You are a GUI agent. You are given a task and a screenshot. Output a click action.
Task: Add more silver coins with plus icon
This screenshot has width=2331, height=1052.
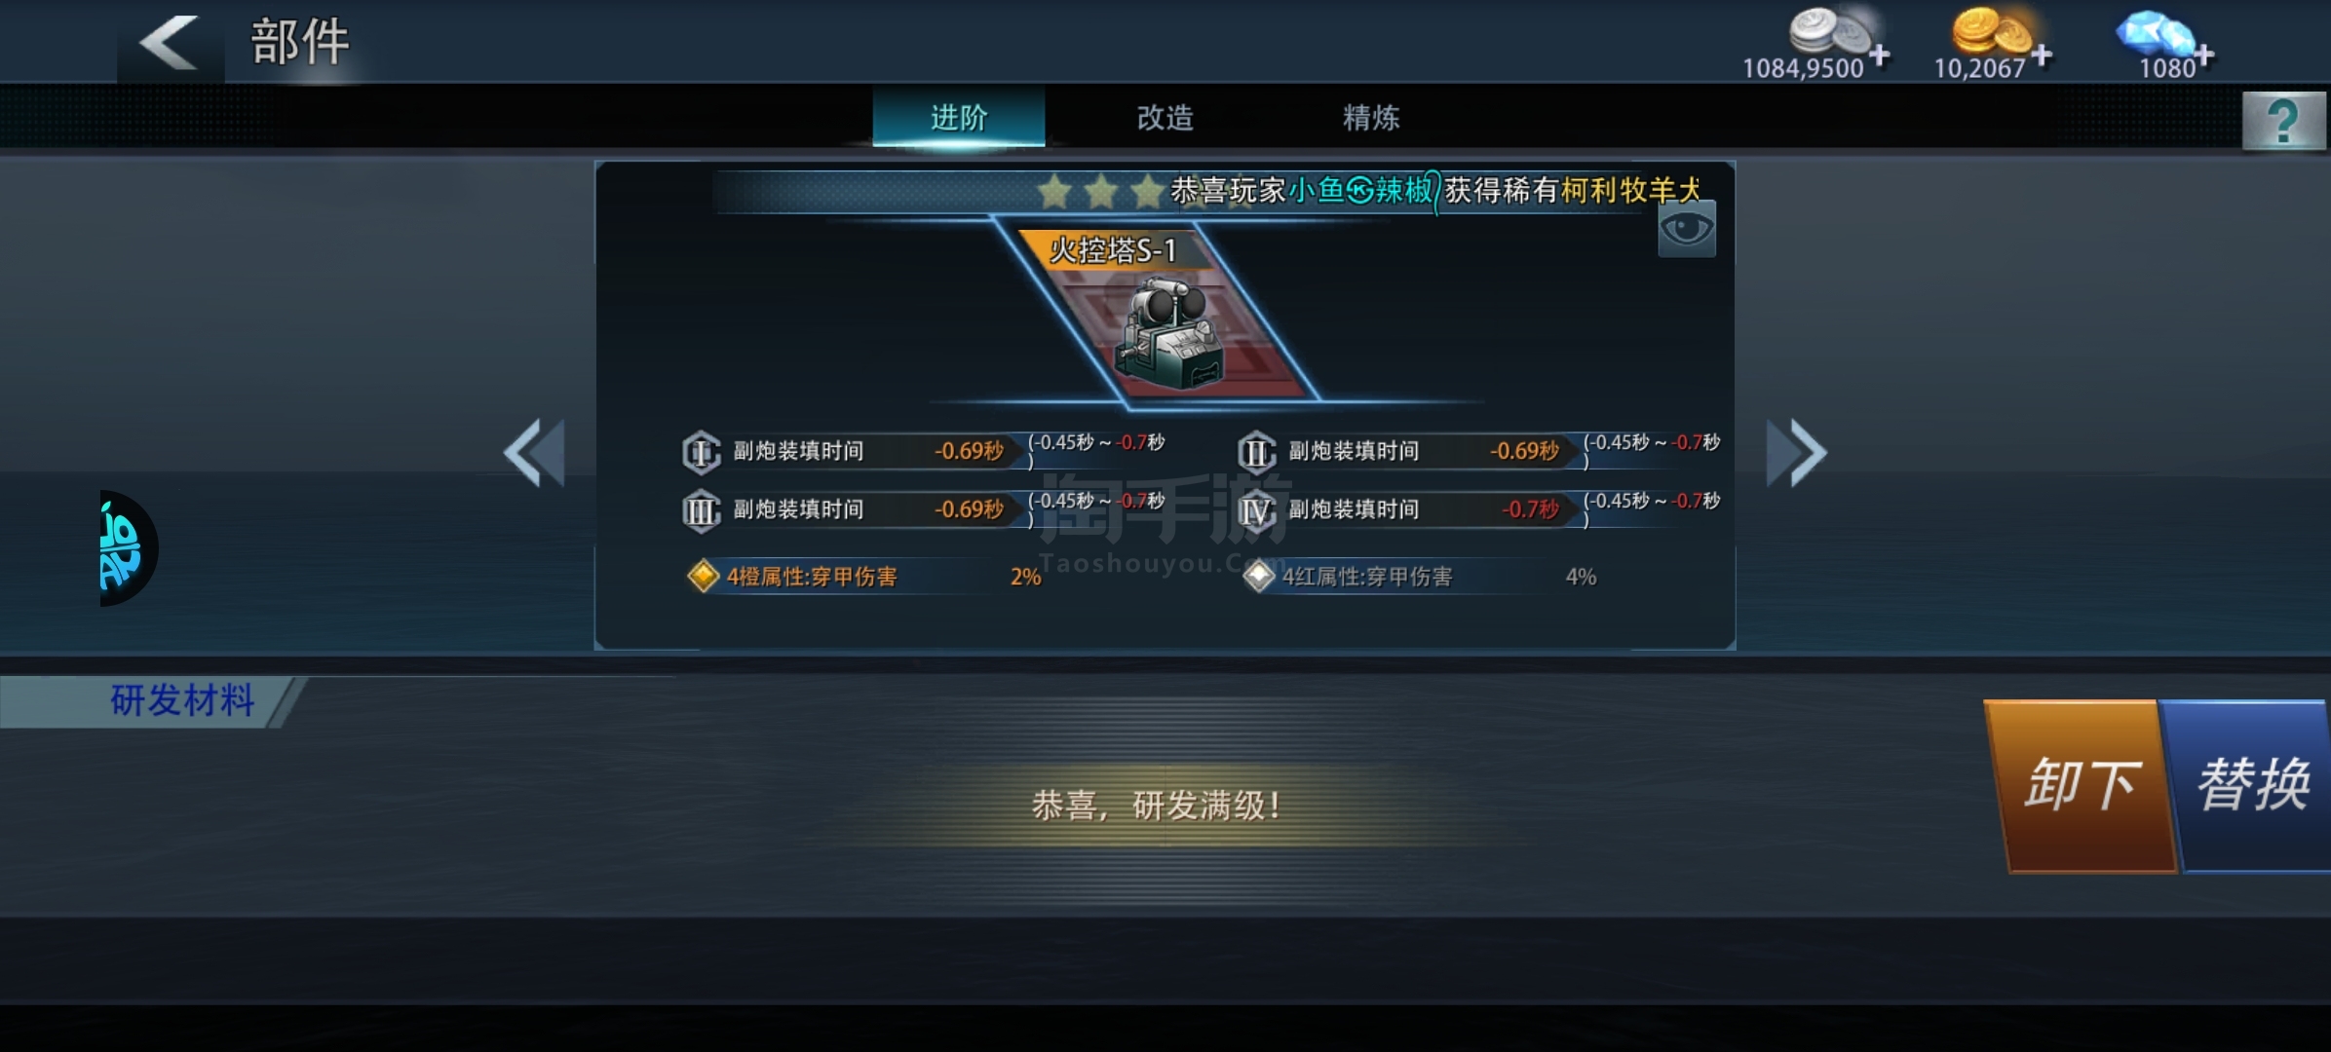point(1880,56)
